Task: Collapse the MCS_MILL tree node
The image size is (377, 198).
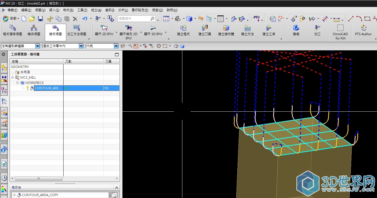Action: click(x=13, y=77)
